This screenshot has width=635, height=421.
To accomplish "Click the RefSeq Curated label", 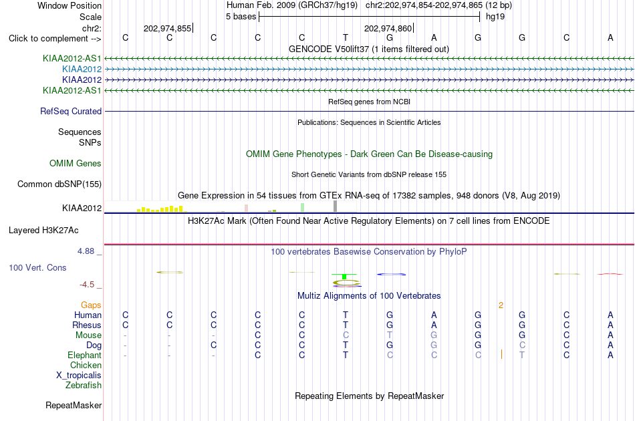I will (x=71, y=112).
